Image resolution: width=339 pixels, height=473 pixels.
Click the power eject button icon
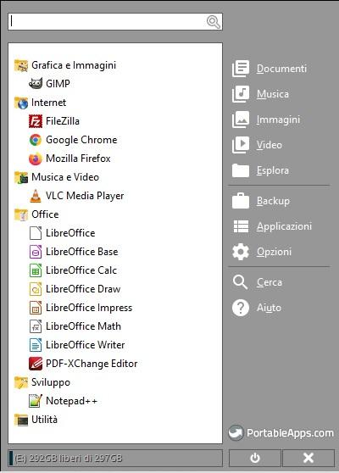(255, 458)
